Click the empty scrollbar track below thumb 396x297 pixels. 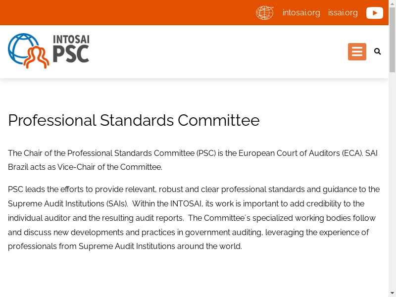(392, 182)
